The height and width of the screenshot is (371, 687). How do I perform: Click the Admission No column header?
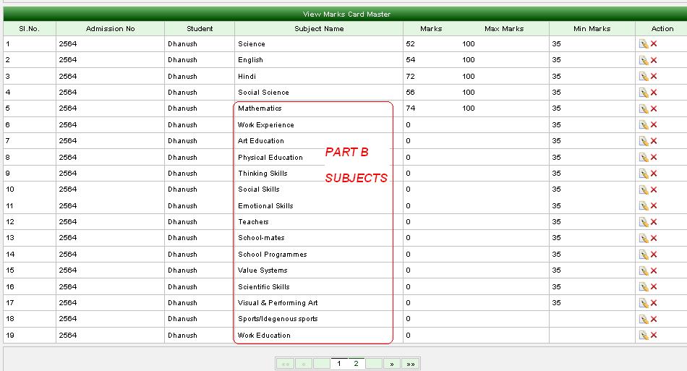point(110,29)
